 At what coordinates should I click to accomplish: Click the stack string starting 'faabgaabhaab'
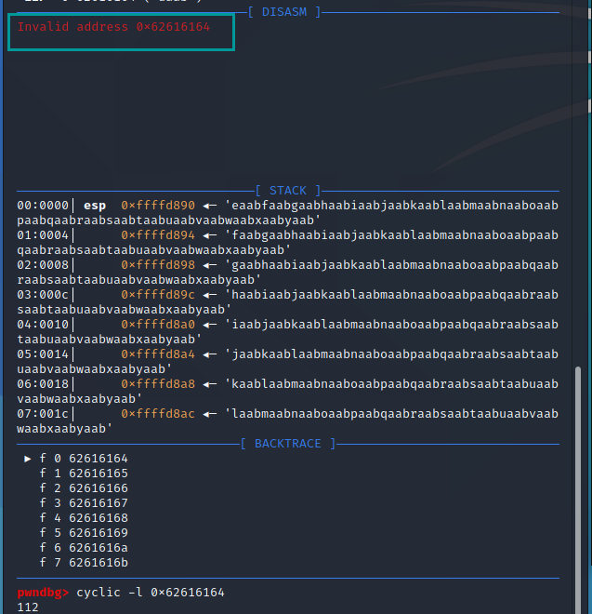(x=287, y=243)
